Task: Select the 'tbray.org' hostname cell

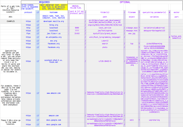Action: coord(54,25)
